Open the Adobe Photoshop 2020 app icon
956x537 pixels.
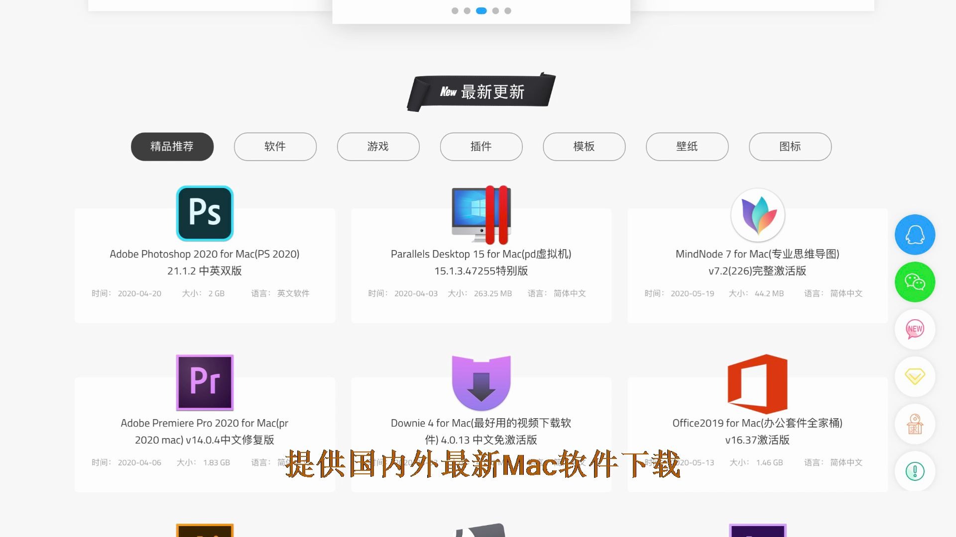click(205, 213)
